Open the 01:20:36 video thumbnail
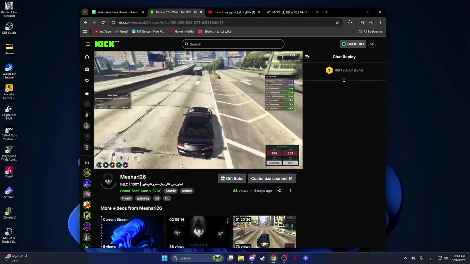 tap(264, 232)
